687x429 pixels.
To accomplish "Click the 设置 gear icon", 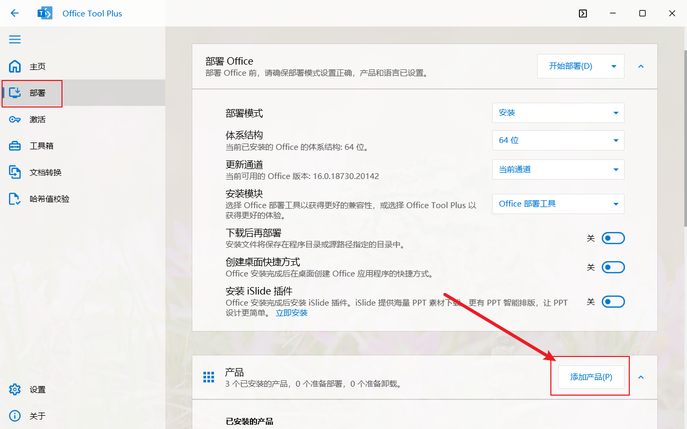I will [x=15, y=389].
